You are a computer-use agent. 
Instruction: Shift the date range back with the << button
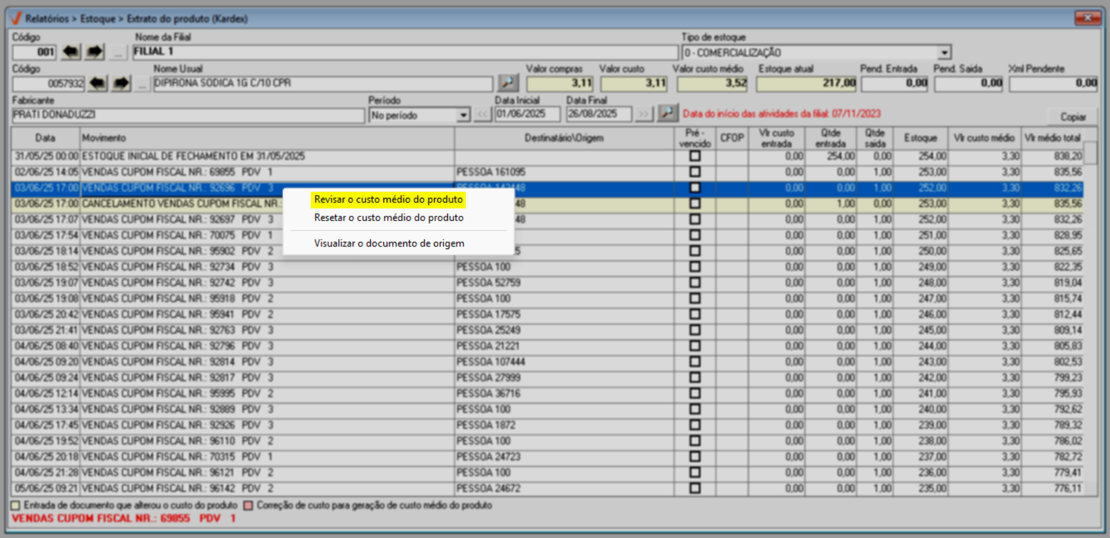tap(483, 115)
